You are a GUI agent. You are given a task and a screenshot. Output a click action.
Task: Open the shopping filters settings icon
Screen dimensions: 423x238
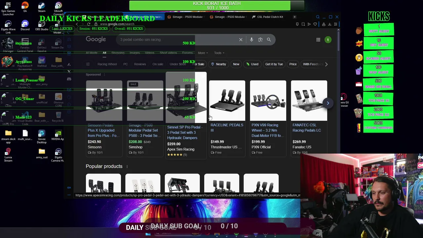point(88,64)
